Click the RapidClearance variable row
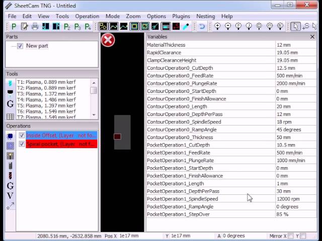Viewport: 322px width, 241px height. (x=231, y=53)
